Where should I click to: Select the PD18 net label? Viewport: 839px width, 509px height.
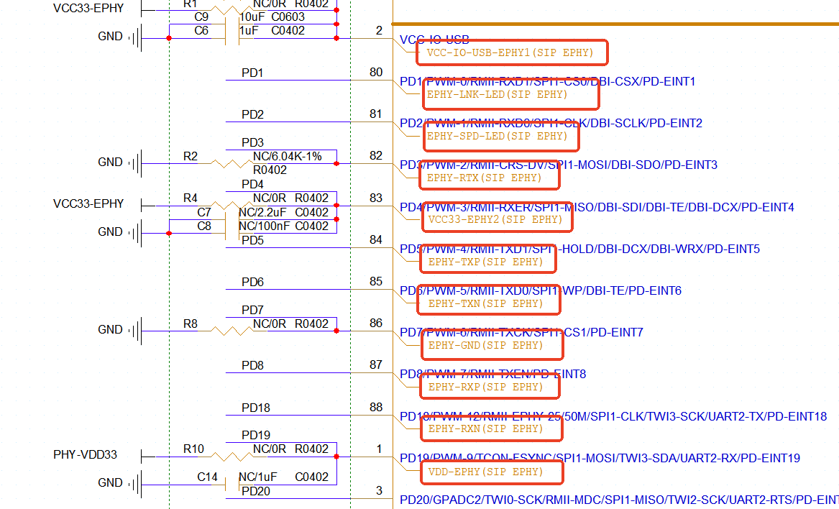tap(256, 408)
